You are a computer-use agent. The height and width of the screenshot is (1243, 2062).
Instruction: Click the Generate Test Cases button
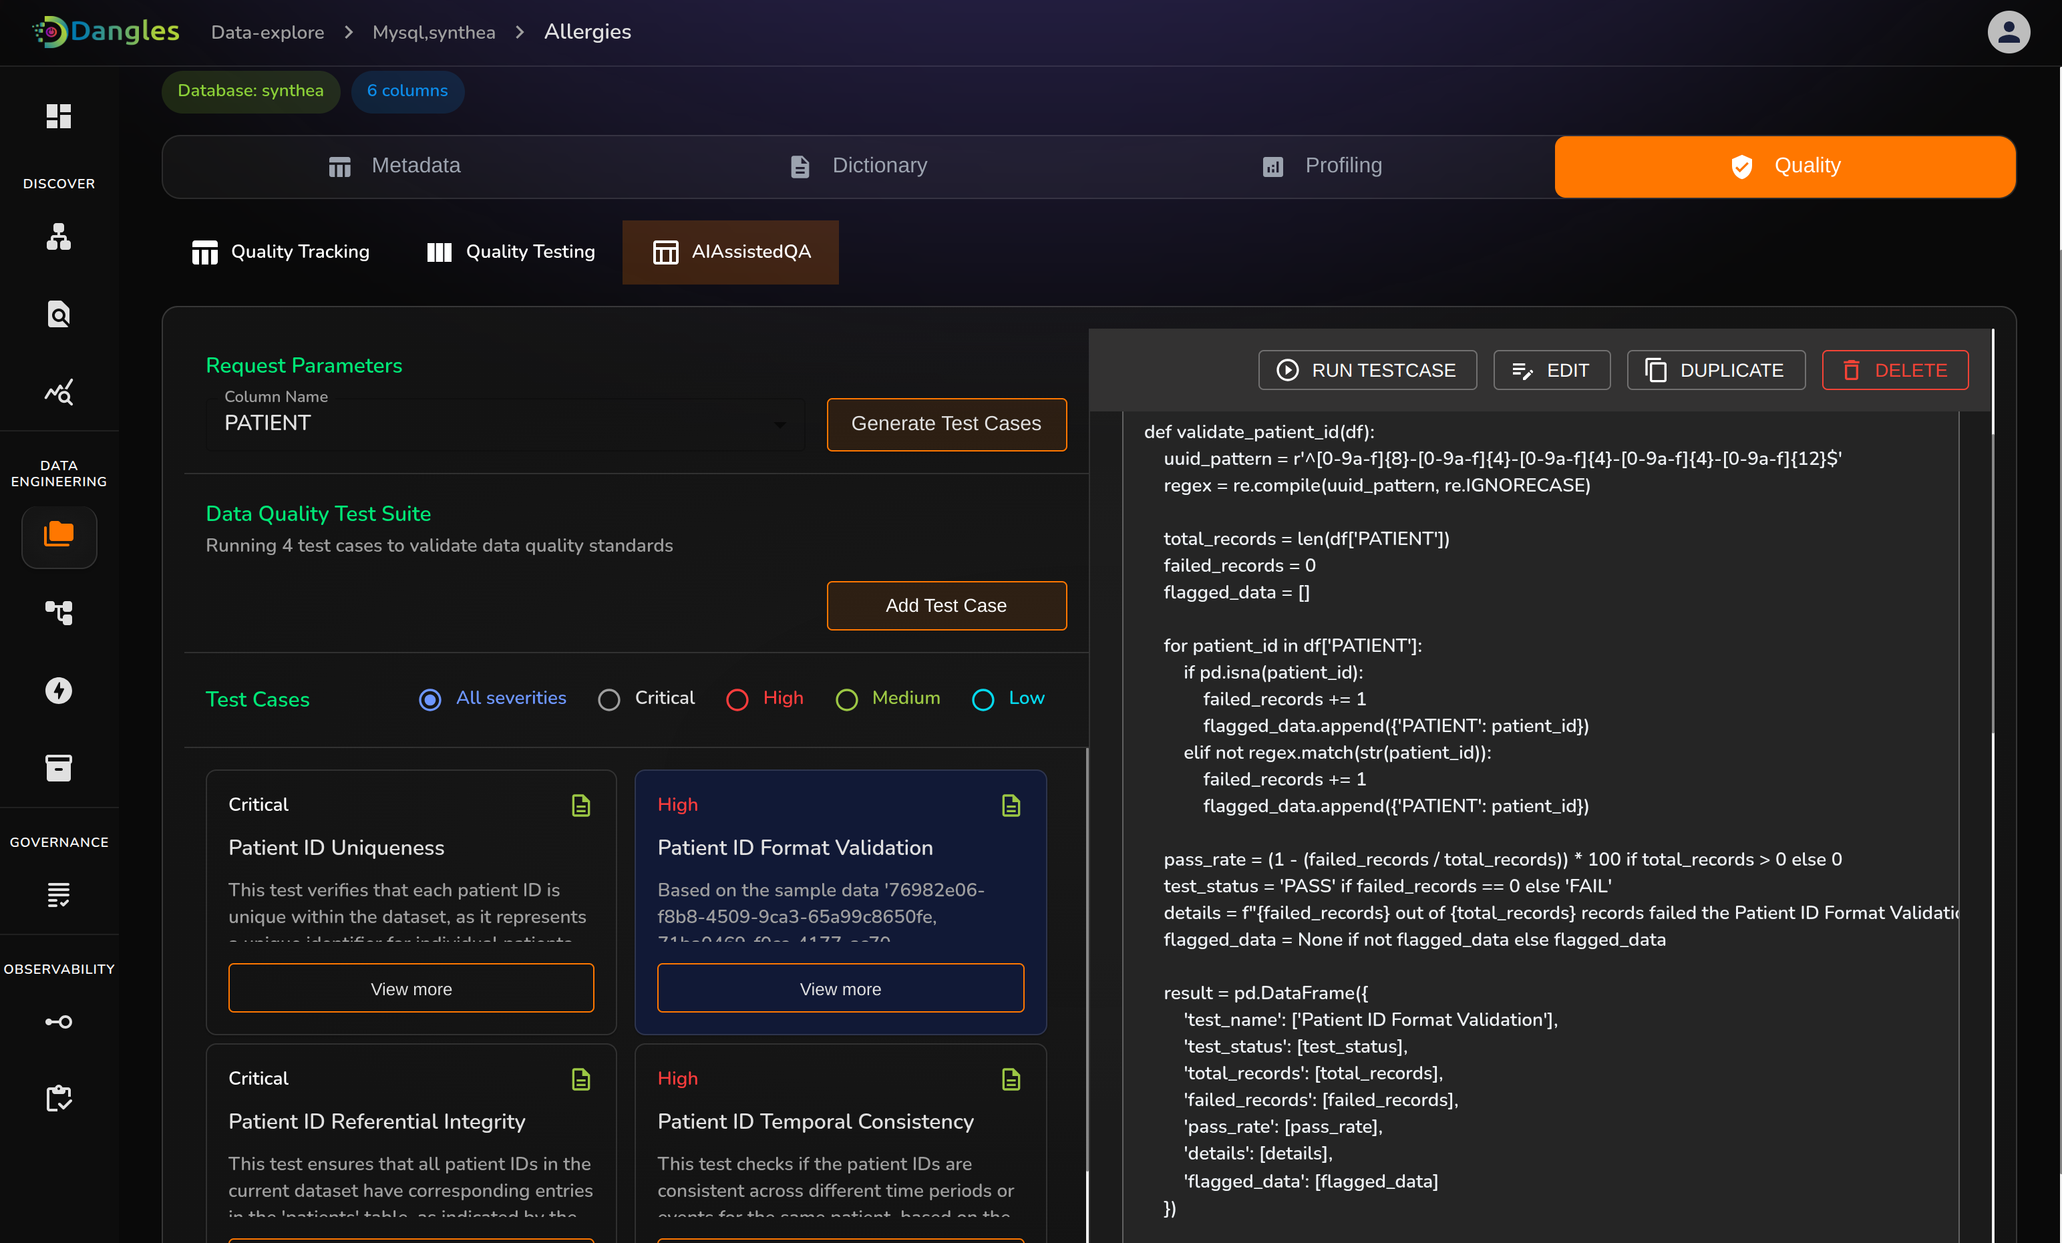[x=946, y=423]
